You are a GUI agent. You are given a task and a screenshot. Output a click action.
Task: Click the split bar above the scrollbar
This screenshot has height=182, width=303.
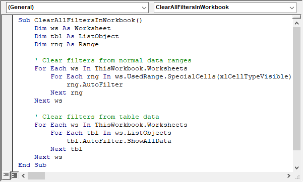(296, 18)
